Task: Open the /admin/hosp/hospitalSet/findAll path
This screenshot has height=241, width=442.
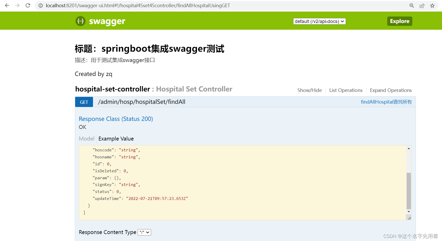Action: (142, 102)
